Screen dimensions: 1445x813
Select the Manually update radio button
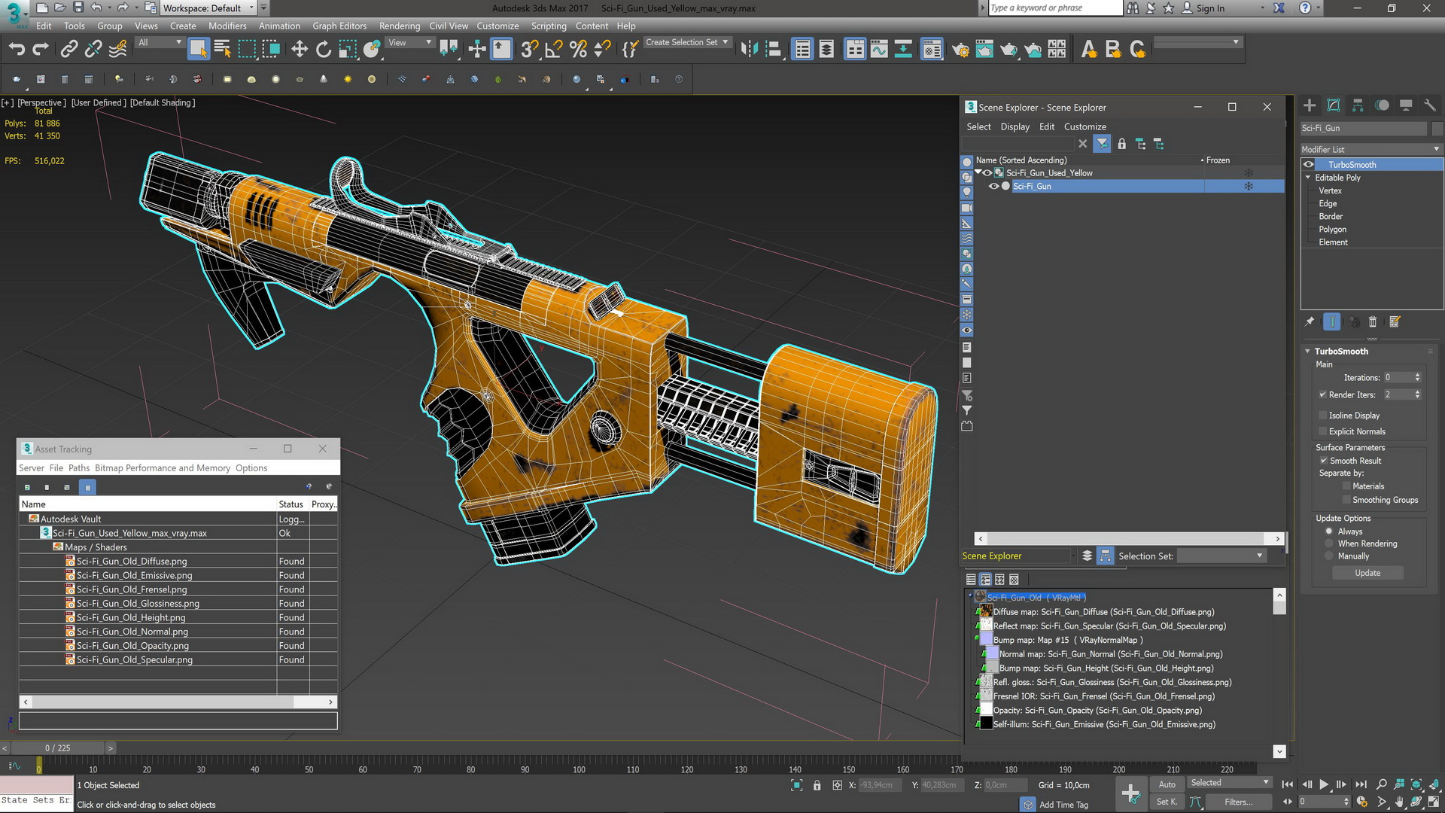[x=1329, y=556]
